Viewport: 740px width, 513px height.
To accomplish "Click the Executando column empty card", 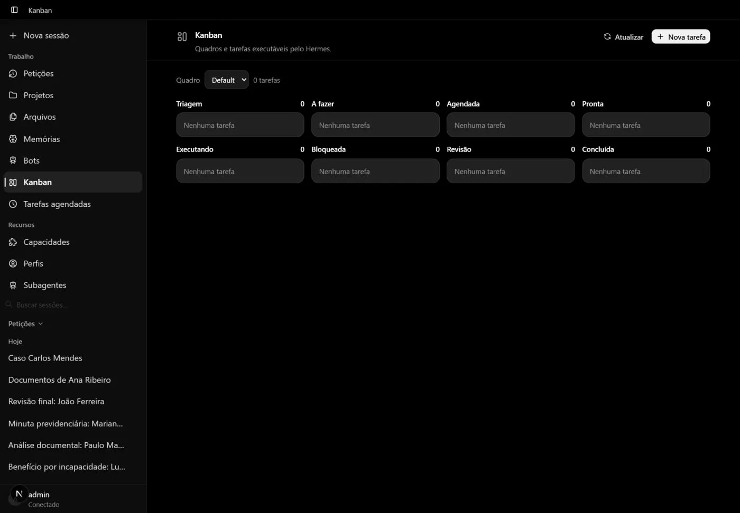I will click(x=240, y=171).
